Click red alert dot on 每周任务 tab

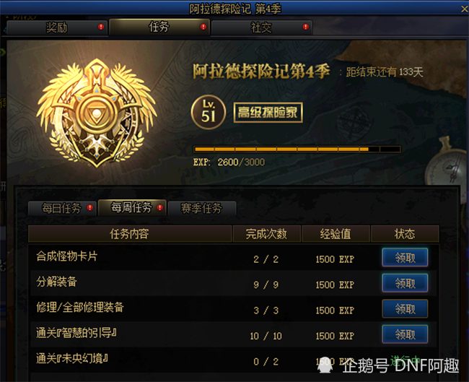coord(160,207)
